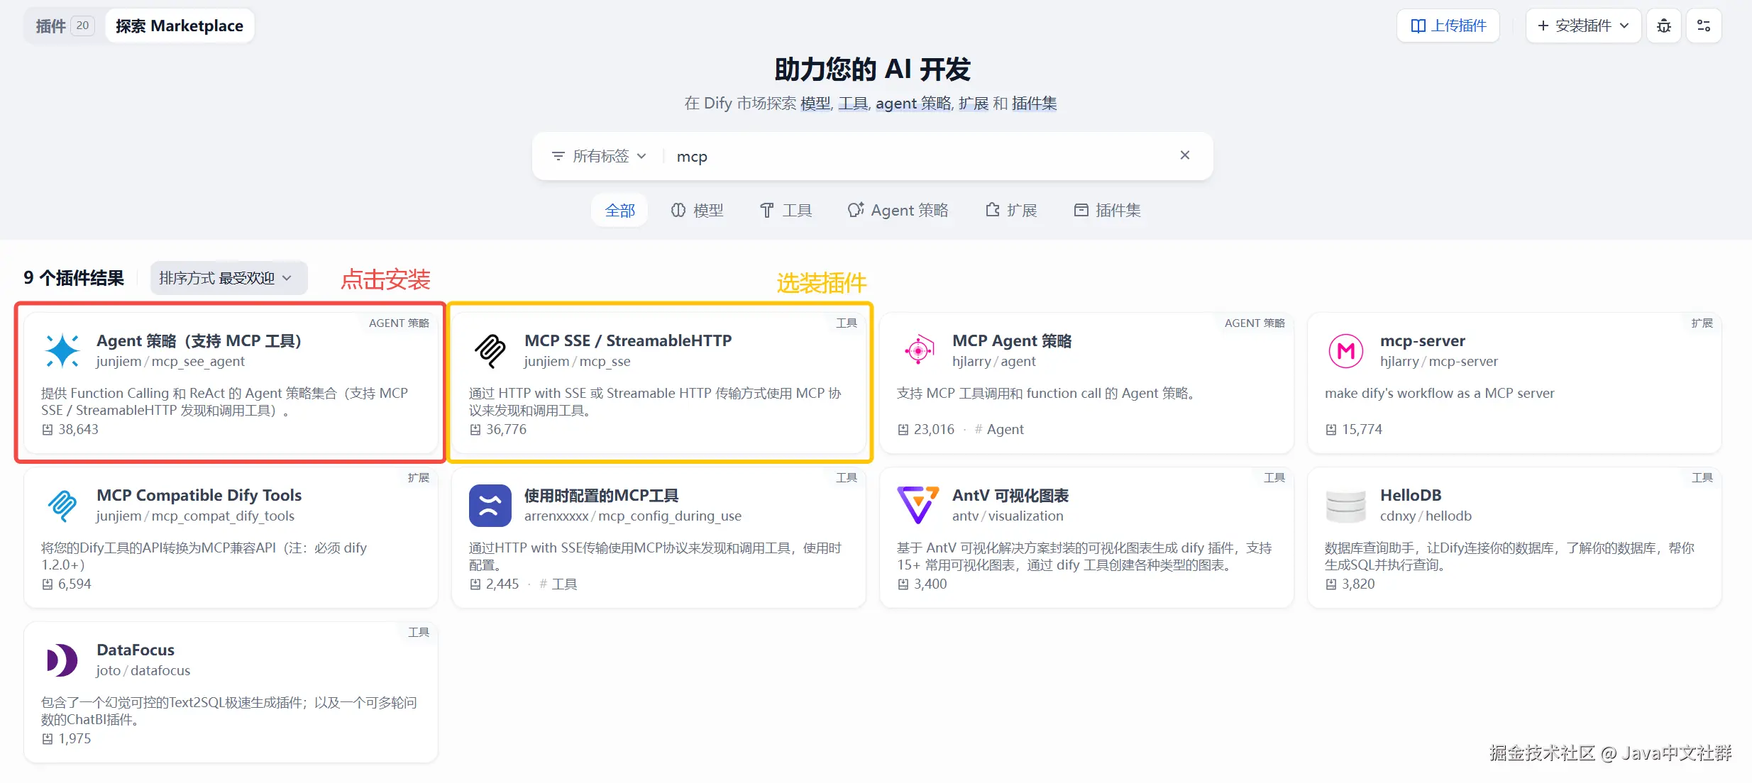Click the mcp-server pink M icon
This screenshot has width=1752, height=783.
(1345, 351)
